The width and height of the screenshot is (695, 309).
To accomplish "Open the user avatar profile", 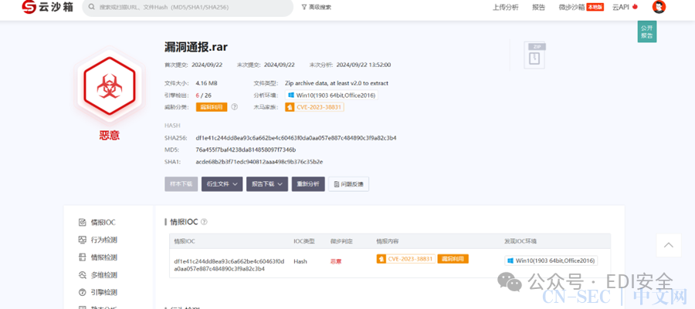I will [659, 7].
